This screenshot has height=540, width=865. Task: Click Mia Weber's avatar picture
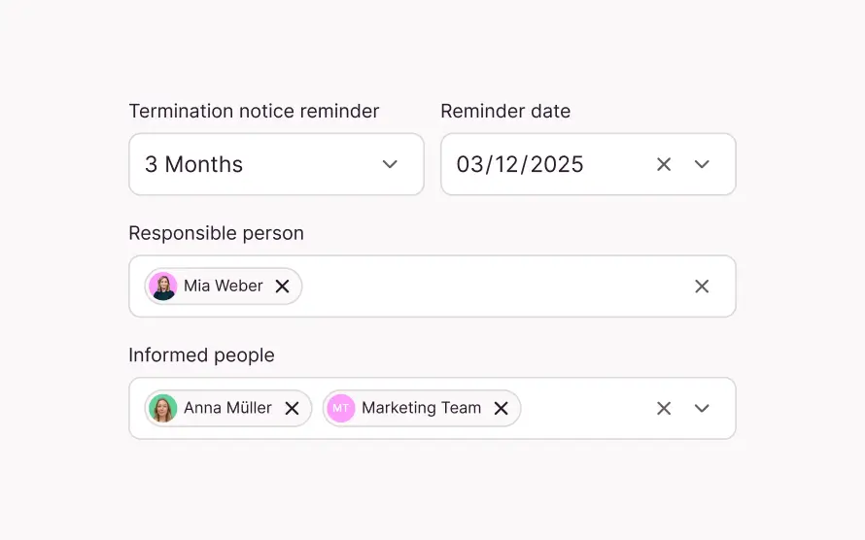pyautogui.click(x=163, y=287)
